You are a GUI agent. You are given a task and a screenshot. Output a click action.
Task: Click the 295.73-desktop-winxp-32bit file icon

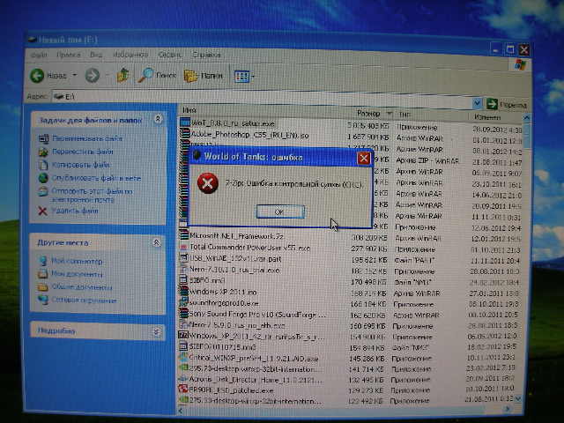(183, 368)
